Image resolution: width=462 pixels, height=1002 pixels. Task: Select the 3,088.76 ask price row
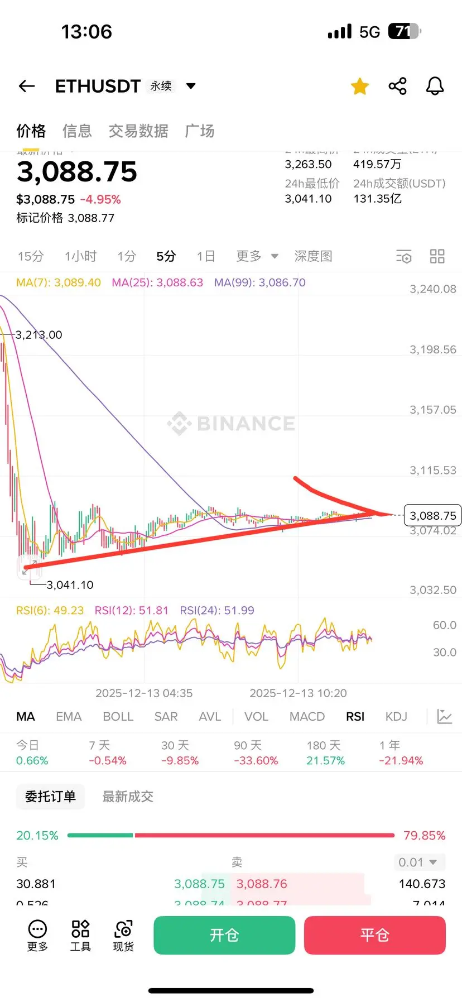point(262,884)
